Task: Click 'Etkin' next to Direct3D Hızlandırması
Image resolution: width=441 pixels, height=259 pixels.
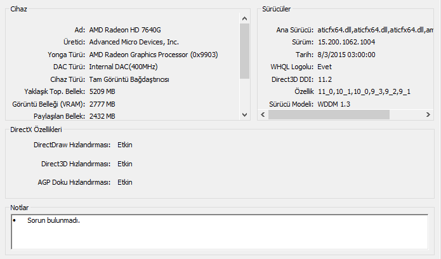Action: click(125, 164)
